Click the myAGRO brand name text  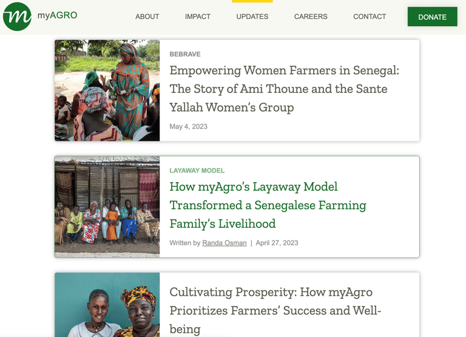[57, 15]
